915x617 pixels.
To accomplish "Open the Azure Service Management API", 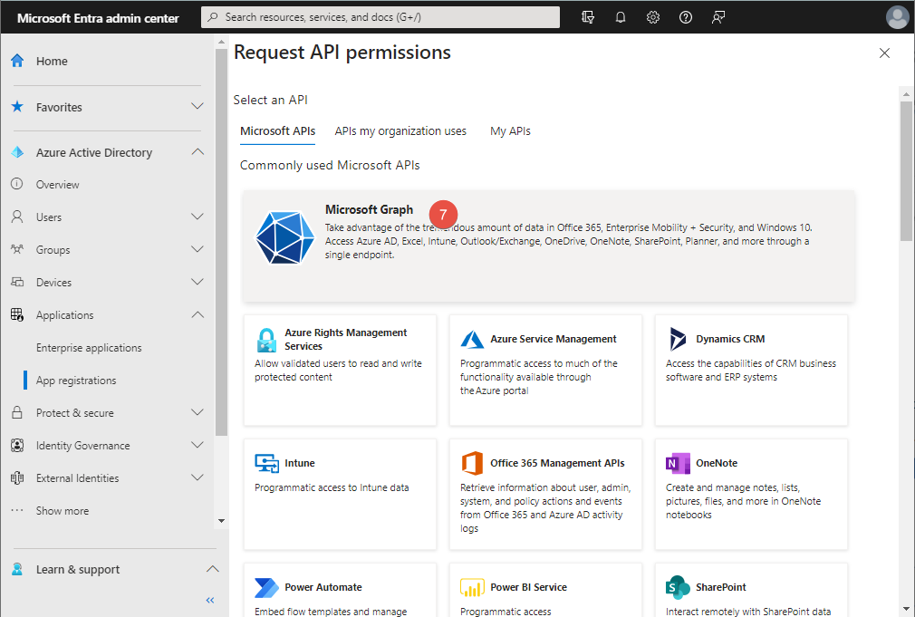I will coord(545,370).
